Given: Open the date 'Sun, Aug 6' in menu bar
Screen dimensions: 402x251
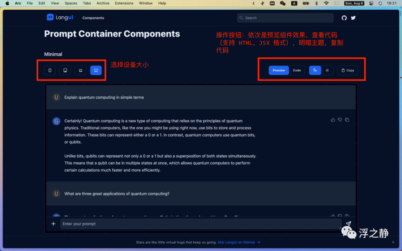Looking at the screenshot, I should 354,3.
